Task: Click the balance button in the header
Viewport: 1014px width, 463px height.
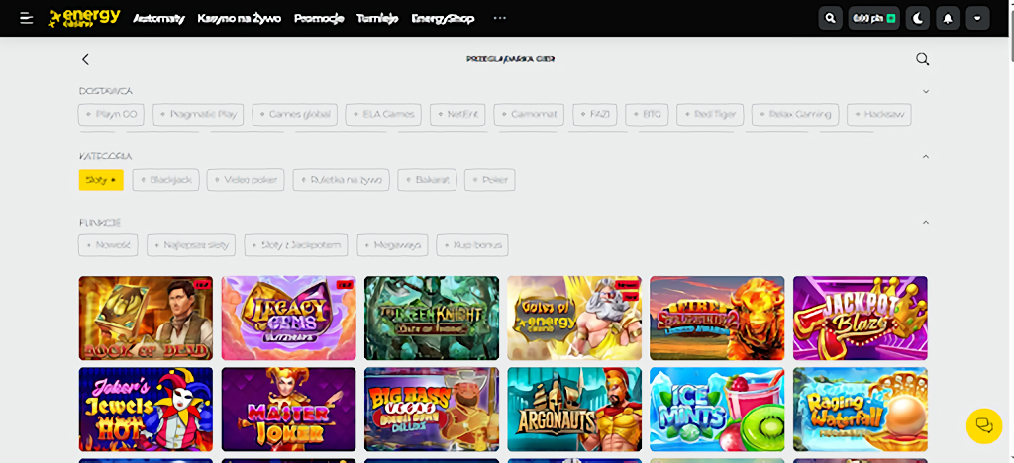Action: (873, 18)
